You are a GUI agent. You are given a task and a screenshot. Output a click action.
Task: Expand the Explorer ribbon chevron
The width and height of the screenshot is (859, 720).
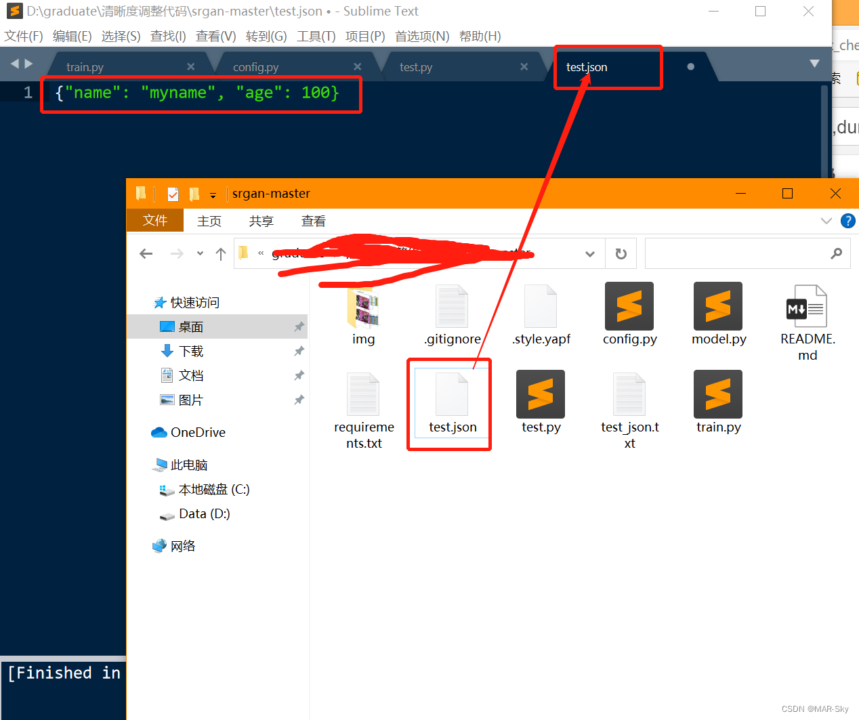(826, 221)
